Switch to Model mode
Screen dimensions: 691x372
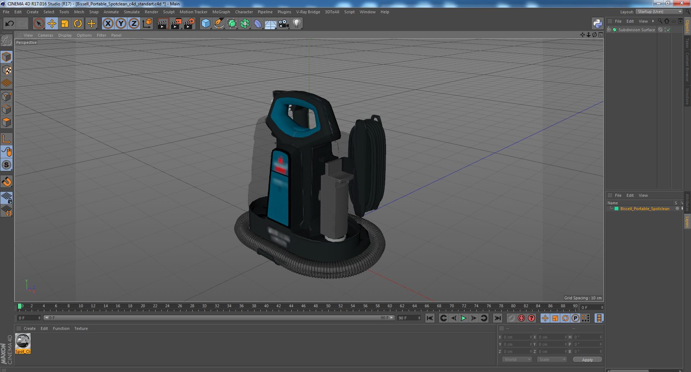point(6,57)
